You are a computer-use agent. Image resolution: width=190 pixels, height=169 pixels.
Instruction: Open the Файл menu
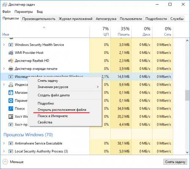[6, 12]
